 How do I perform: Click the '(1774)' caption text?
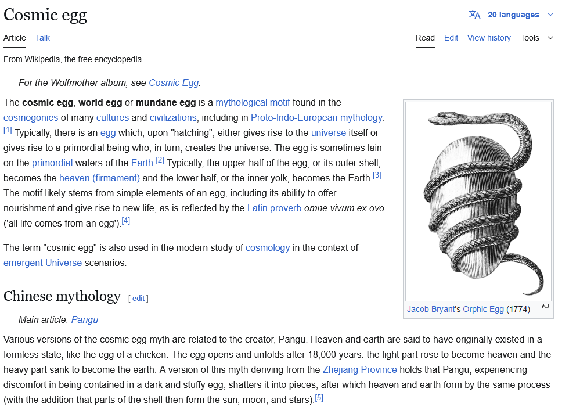click(518, 309)
